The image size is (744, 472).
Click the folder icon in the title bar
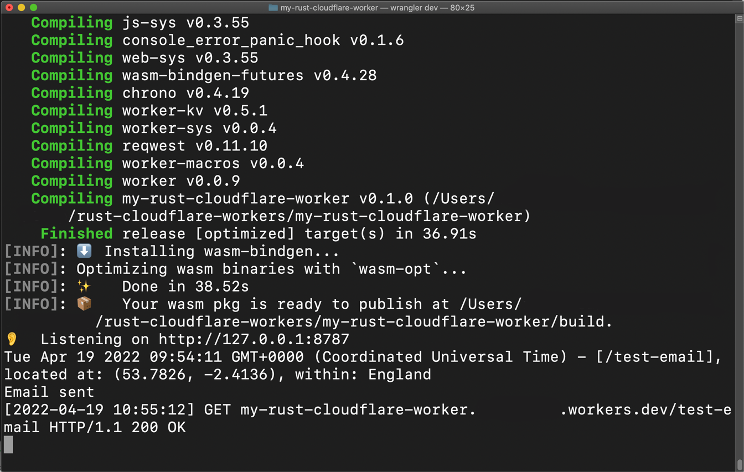(272, 8)
